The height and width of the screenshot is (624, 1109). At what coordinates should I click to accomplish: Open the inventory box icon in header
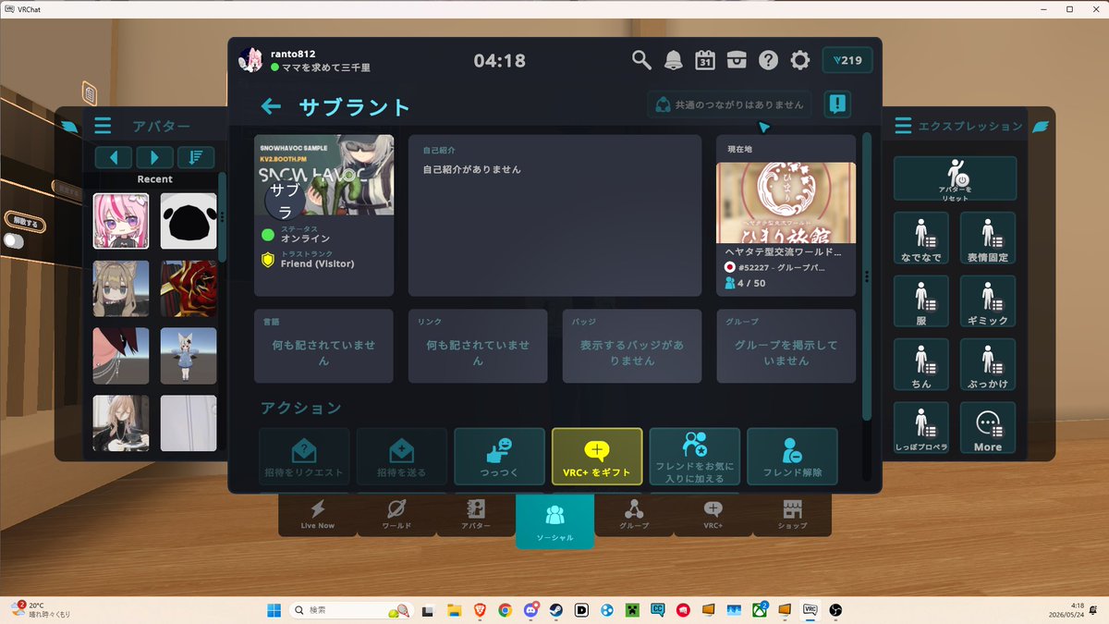737,61
